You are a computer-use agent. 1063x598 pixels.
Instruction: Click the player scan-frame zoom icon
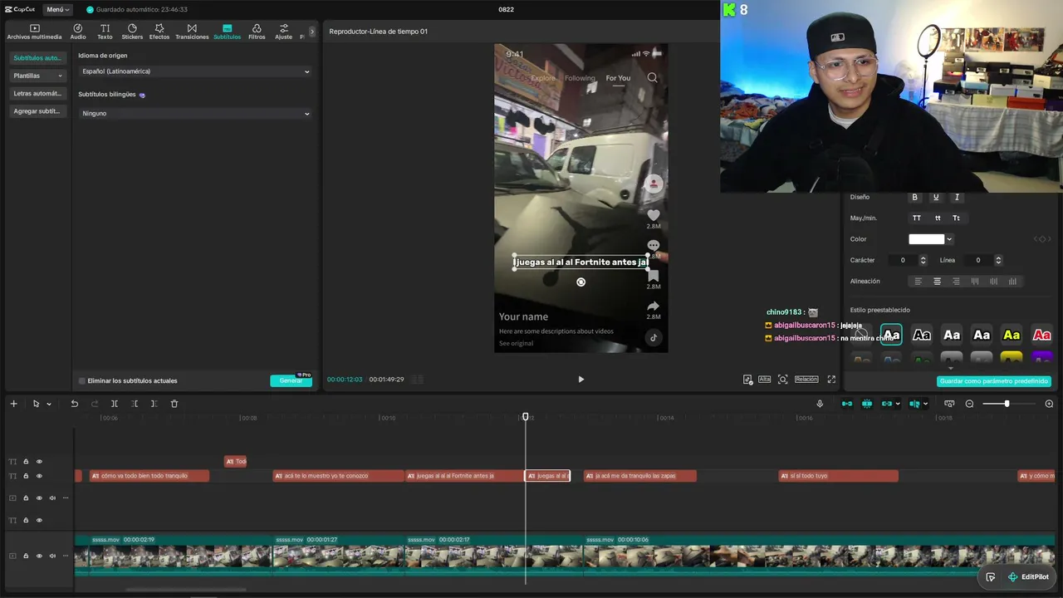click(x=782, y=380)
